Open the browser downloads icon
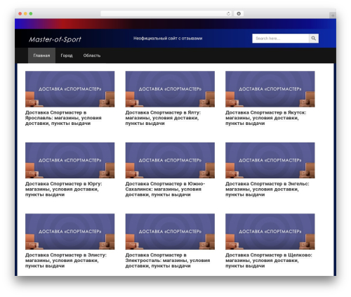Image resolution: width=351 pixels, height=297 pixels. click(x=239, y=13)
